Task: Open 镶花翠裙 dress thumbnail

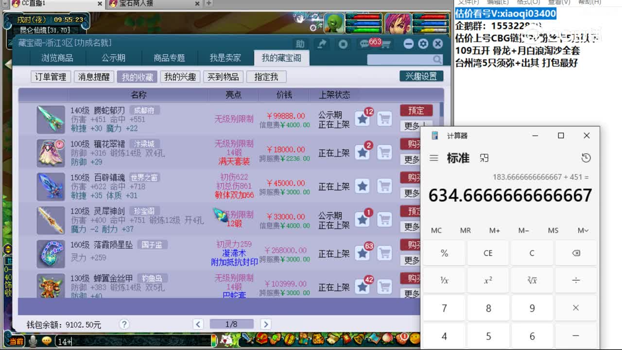Action: pos(51,153)
